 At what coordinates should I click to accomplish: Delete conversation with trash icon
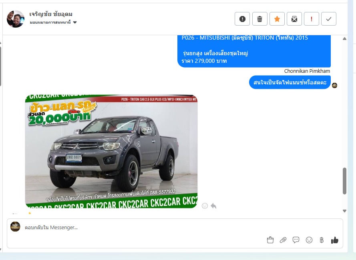[260, 19]
